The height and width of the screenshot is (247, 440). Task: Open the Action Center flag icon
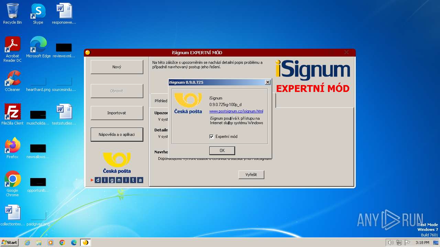tap(407, 243)
